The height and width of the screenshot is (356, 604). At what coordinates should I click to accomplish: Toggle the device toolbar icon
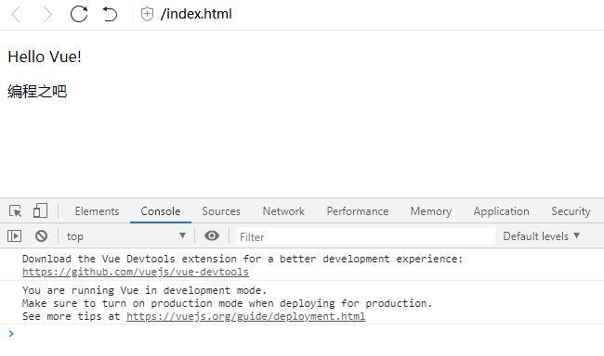pos(40,210)
